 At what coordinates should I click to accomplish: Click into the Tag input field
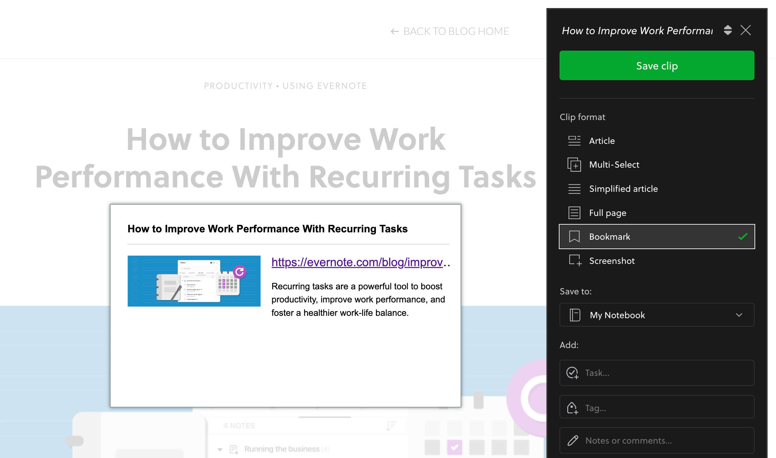(x=657, y=407)
